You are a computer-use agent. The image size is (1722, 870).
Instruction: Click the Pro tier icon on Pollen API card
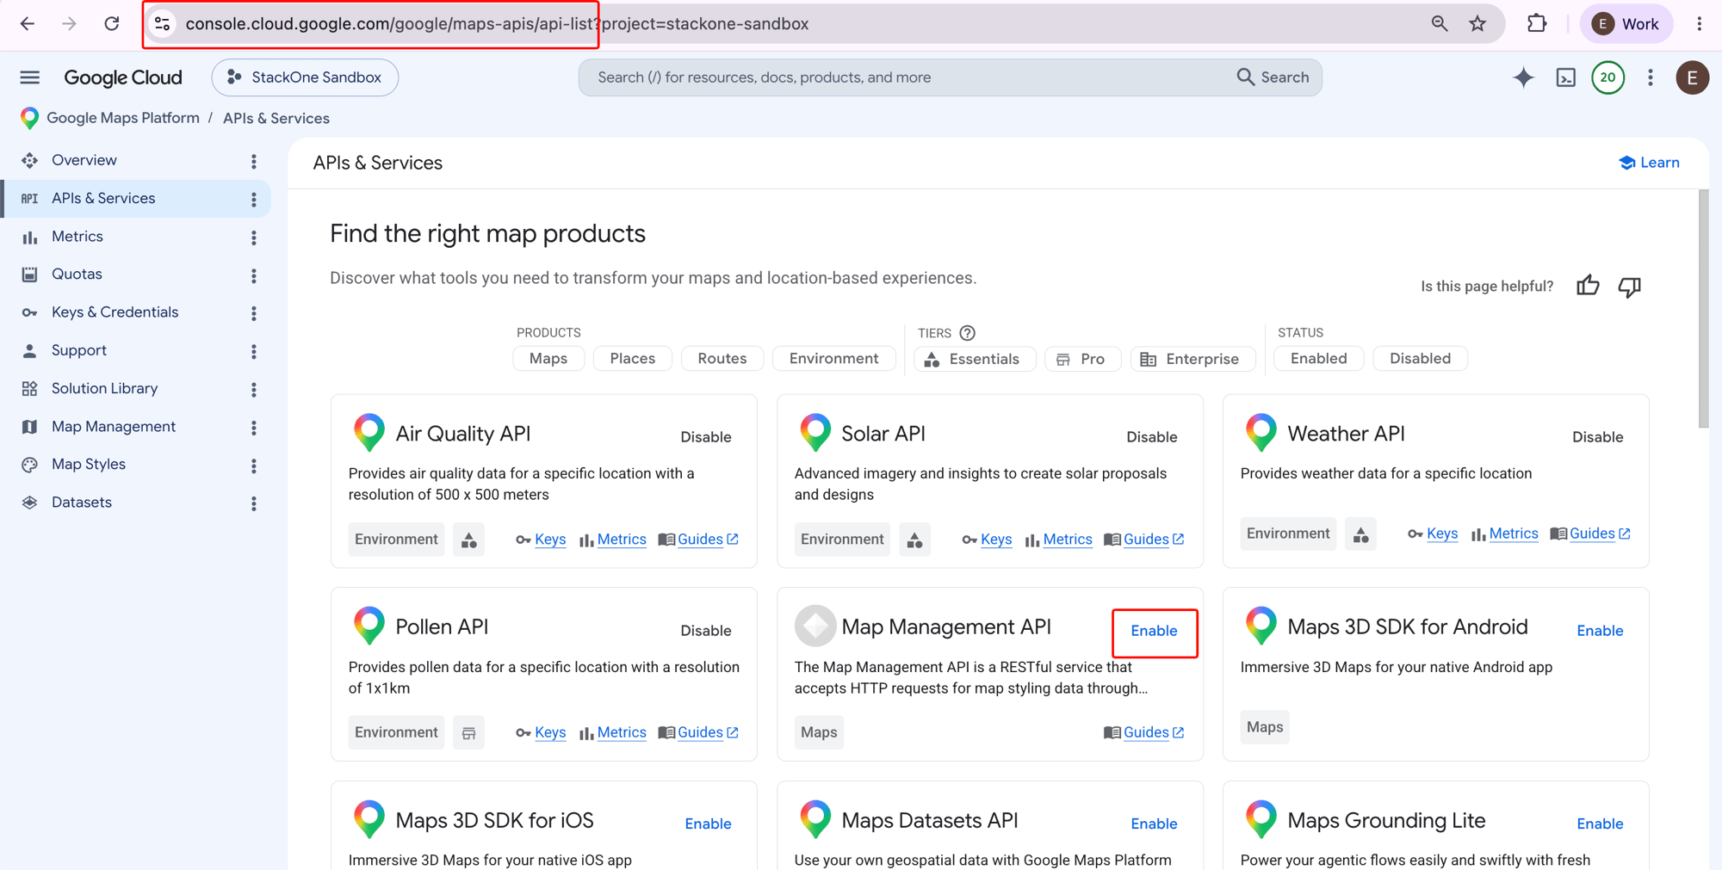[x=468, y=732]
